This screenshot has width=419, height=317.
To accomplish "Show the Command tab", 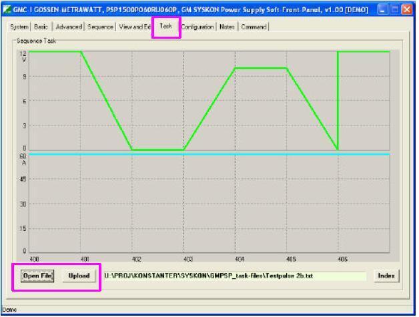I will (254, 27).
